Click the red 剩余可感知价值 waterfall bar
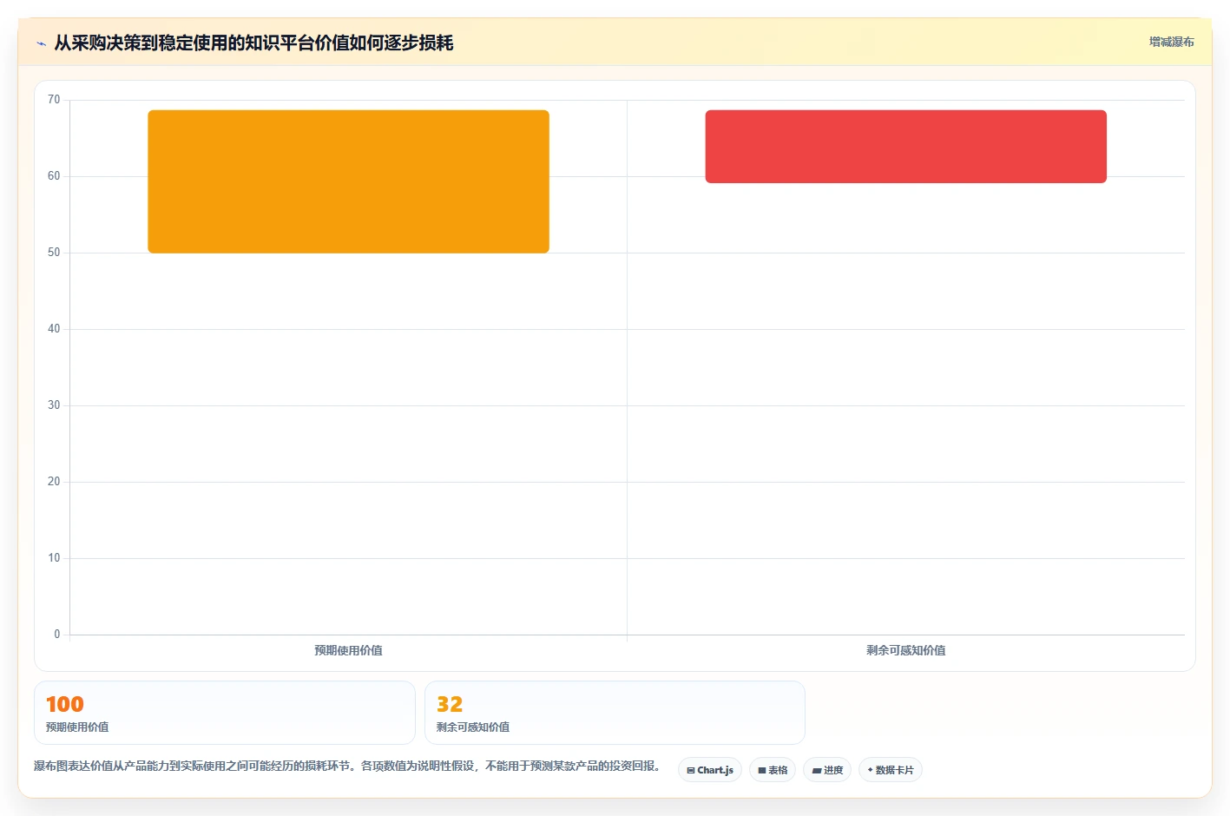 905,147
